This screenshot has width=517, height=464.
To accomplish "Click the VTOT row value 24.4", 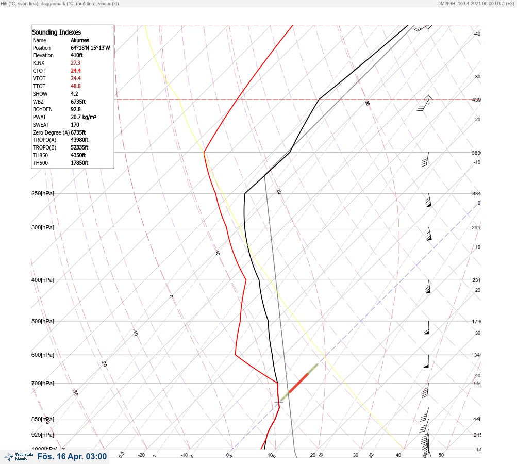I will (x=75, y=78).
